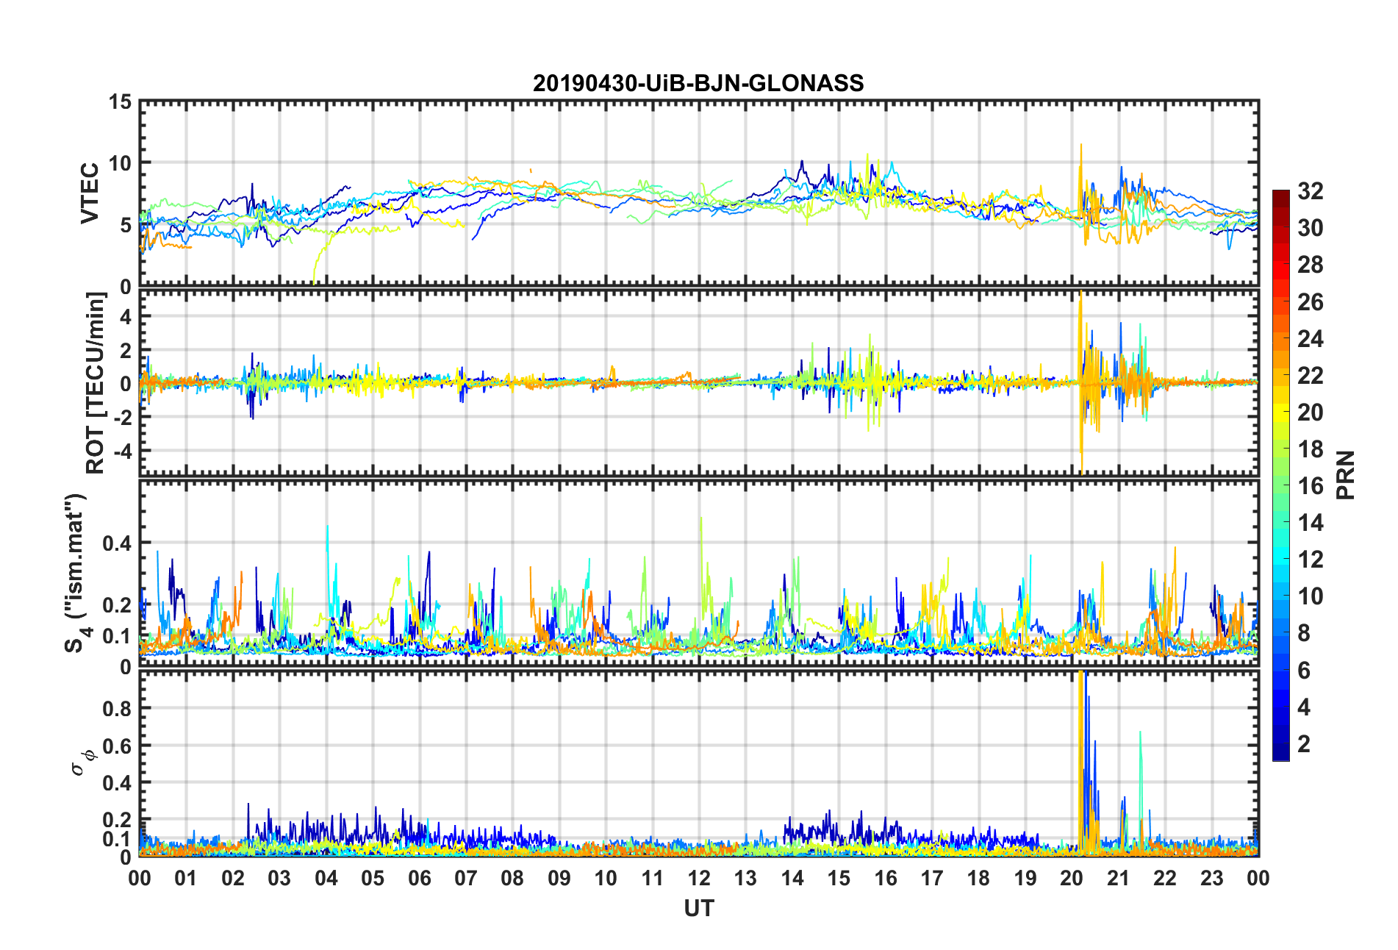Image resolution: width=1398 pixels, height=950 pixels.
Task: Click sigma phi y-axis tick 0.8
Action: pyautogui.click(x=117, y=708)
